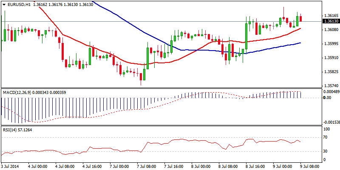Click the MACD scale value -0.001538
The width and height of the screenshot is (340, 170).
(331, 122)
